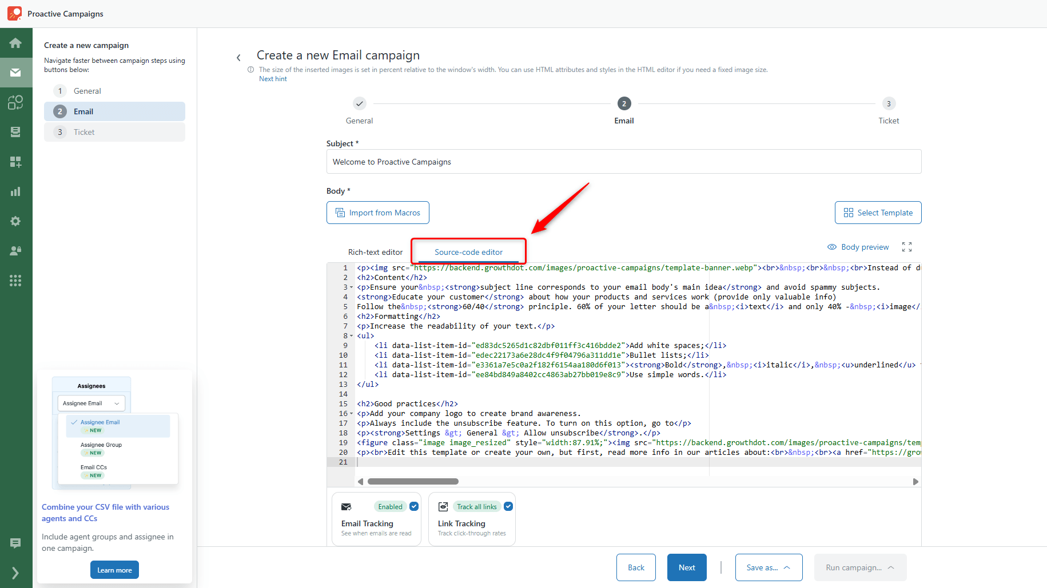This screenshot has width=1047, height=588.
Task: Click the info icon beside the hint
Action: coord(250,70)
